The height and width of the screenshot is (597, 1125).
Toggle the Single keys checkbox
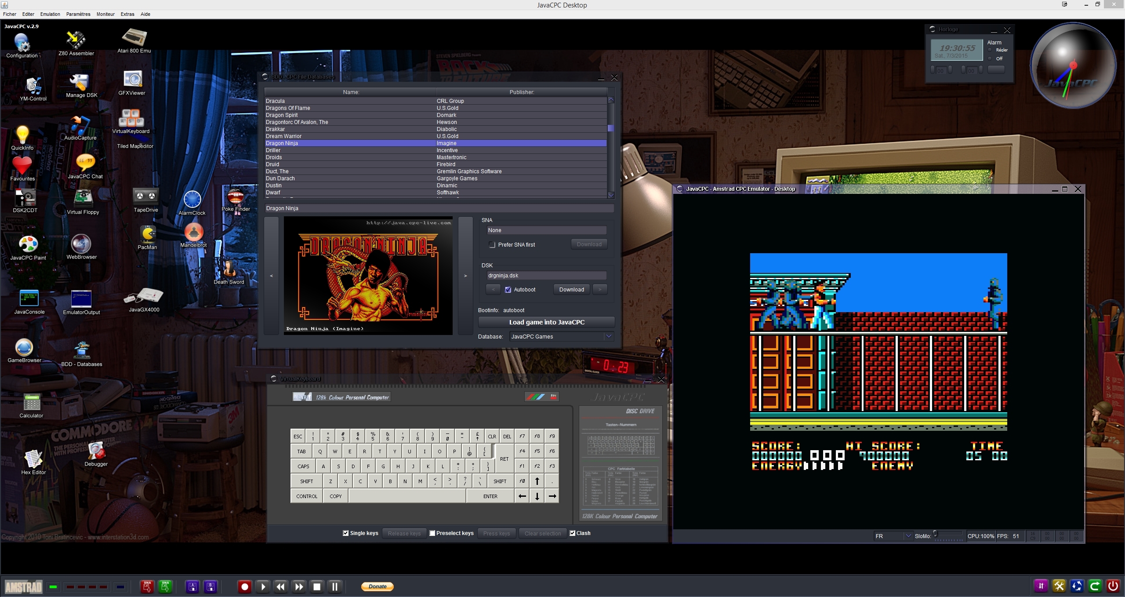coord(346,533)
